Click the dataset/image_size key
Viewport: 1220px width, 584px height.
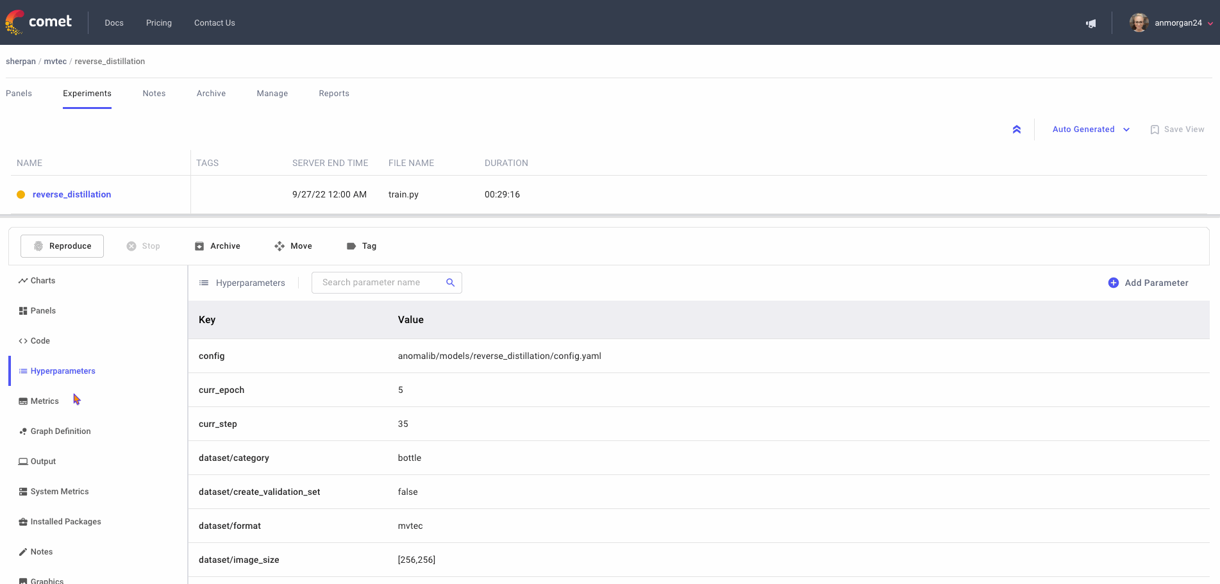[238, 560]
